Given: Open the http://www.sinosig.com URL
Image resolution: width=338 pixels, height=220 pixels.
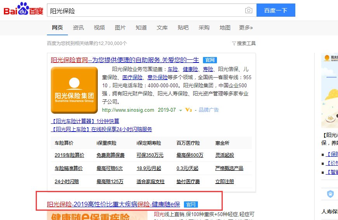Looking at the screenshot, I should click(128, 110).
